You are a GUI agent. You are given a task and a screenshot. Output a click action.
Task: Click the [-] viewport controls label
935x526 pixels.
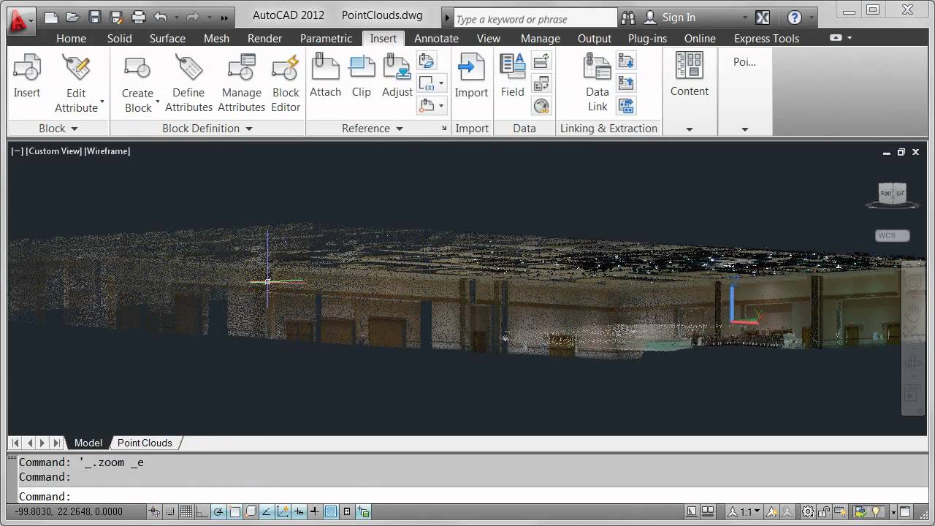click(x=18, y=151)
